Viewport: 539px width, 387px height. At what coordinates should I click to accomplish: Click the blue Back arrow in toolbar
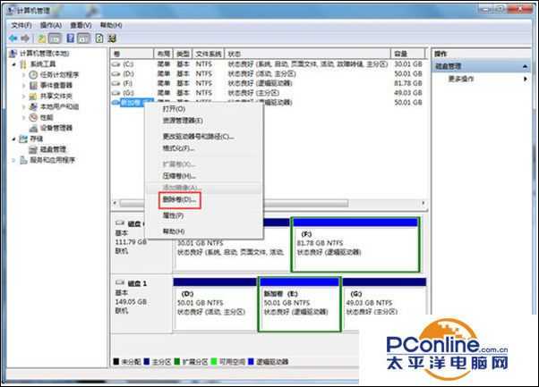coord(13,38)
